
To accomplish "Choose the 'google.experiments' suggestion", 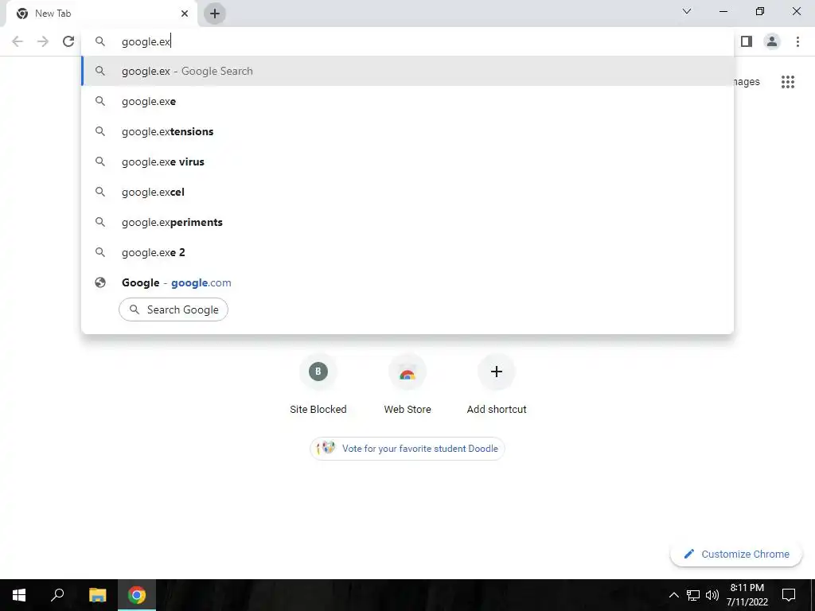I will [x=408, y=222].
